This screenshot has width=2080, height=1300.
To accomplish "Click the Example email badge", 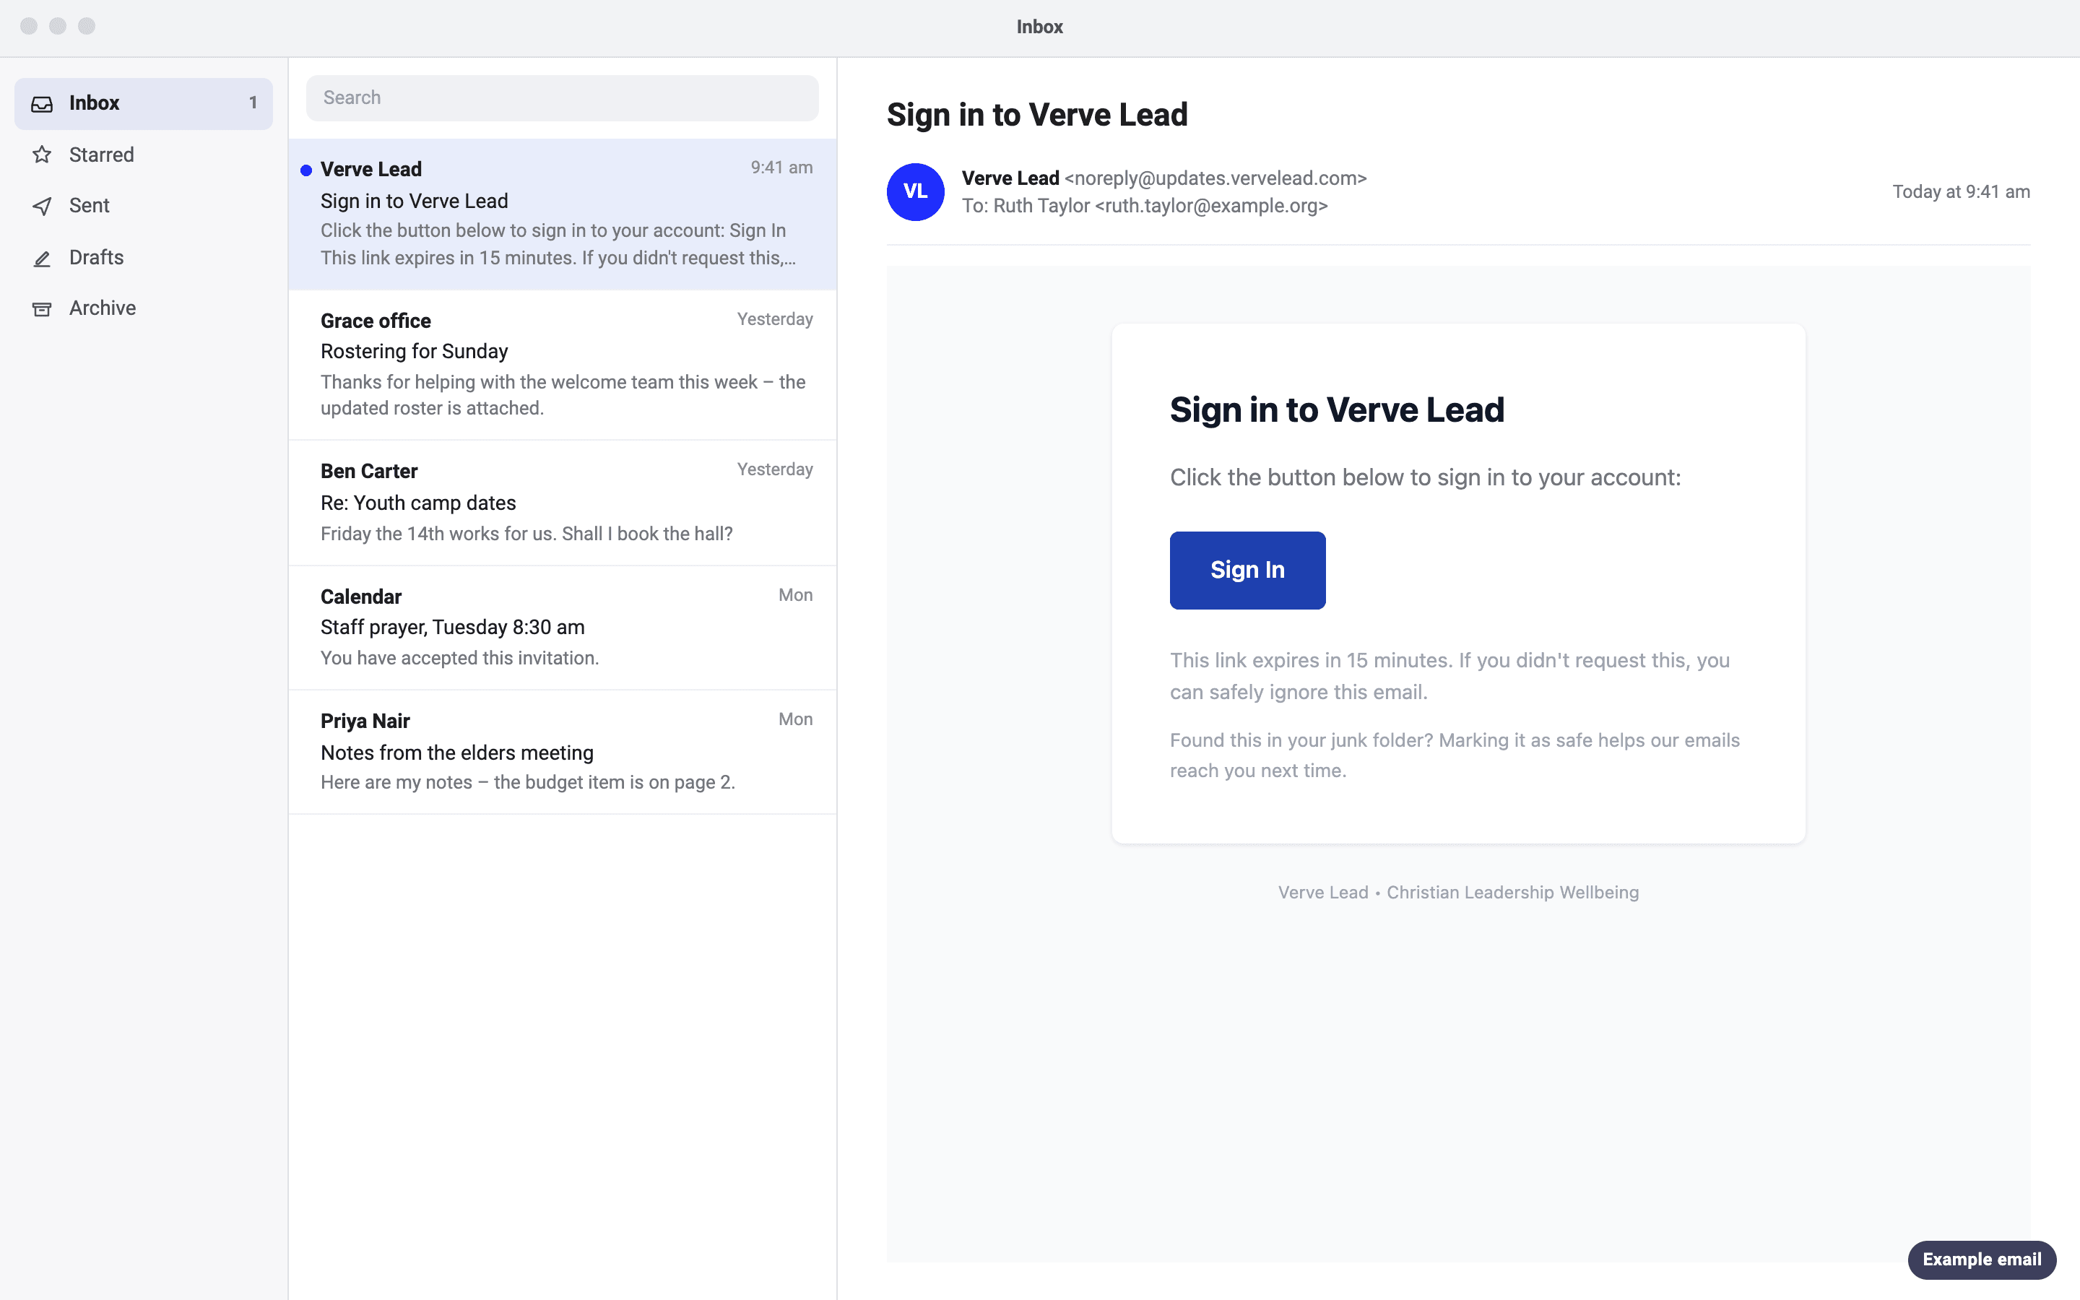I will tap(1982, 1260).
